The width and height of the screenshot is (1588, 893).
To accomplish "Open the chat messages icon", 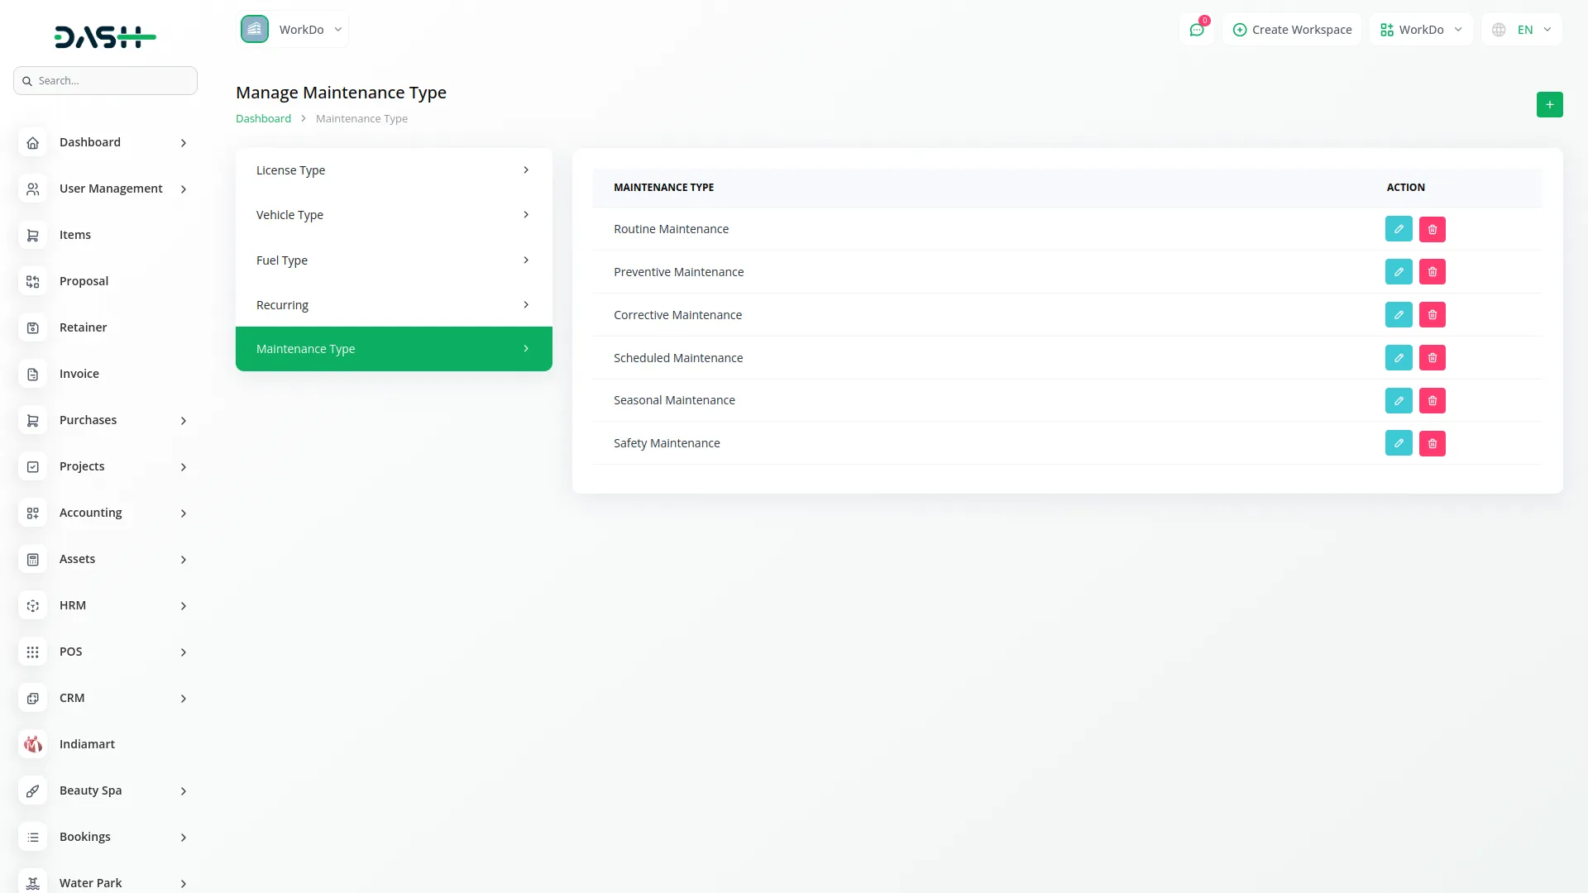I will pos(1196,30).
